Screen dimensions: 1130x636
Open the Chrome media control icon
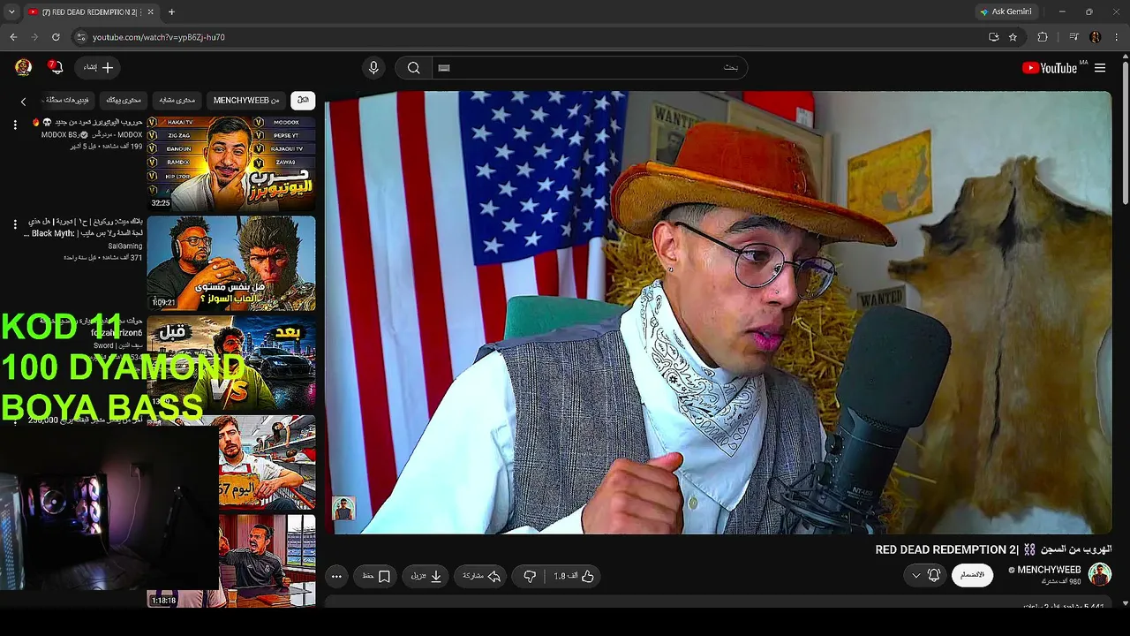tap(1073, 37)
